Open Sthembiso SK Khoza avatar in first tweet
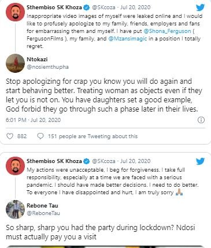Screen dimensions: 211x248 pos(16,12)
